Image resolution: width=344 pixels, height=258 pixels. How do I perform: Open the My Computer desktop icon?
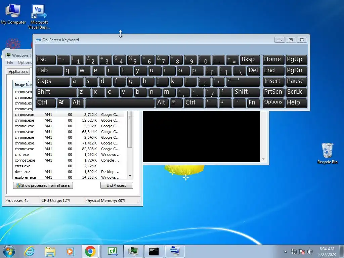[x=13, y=14]
